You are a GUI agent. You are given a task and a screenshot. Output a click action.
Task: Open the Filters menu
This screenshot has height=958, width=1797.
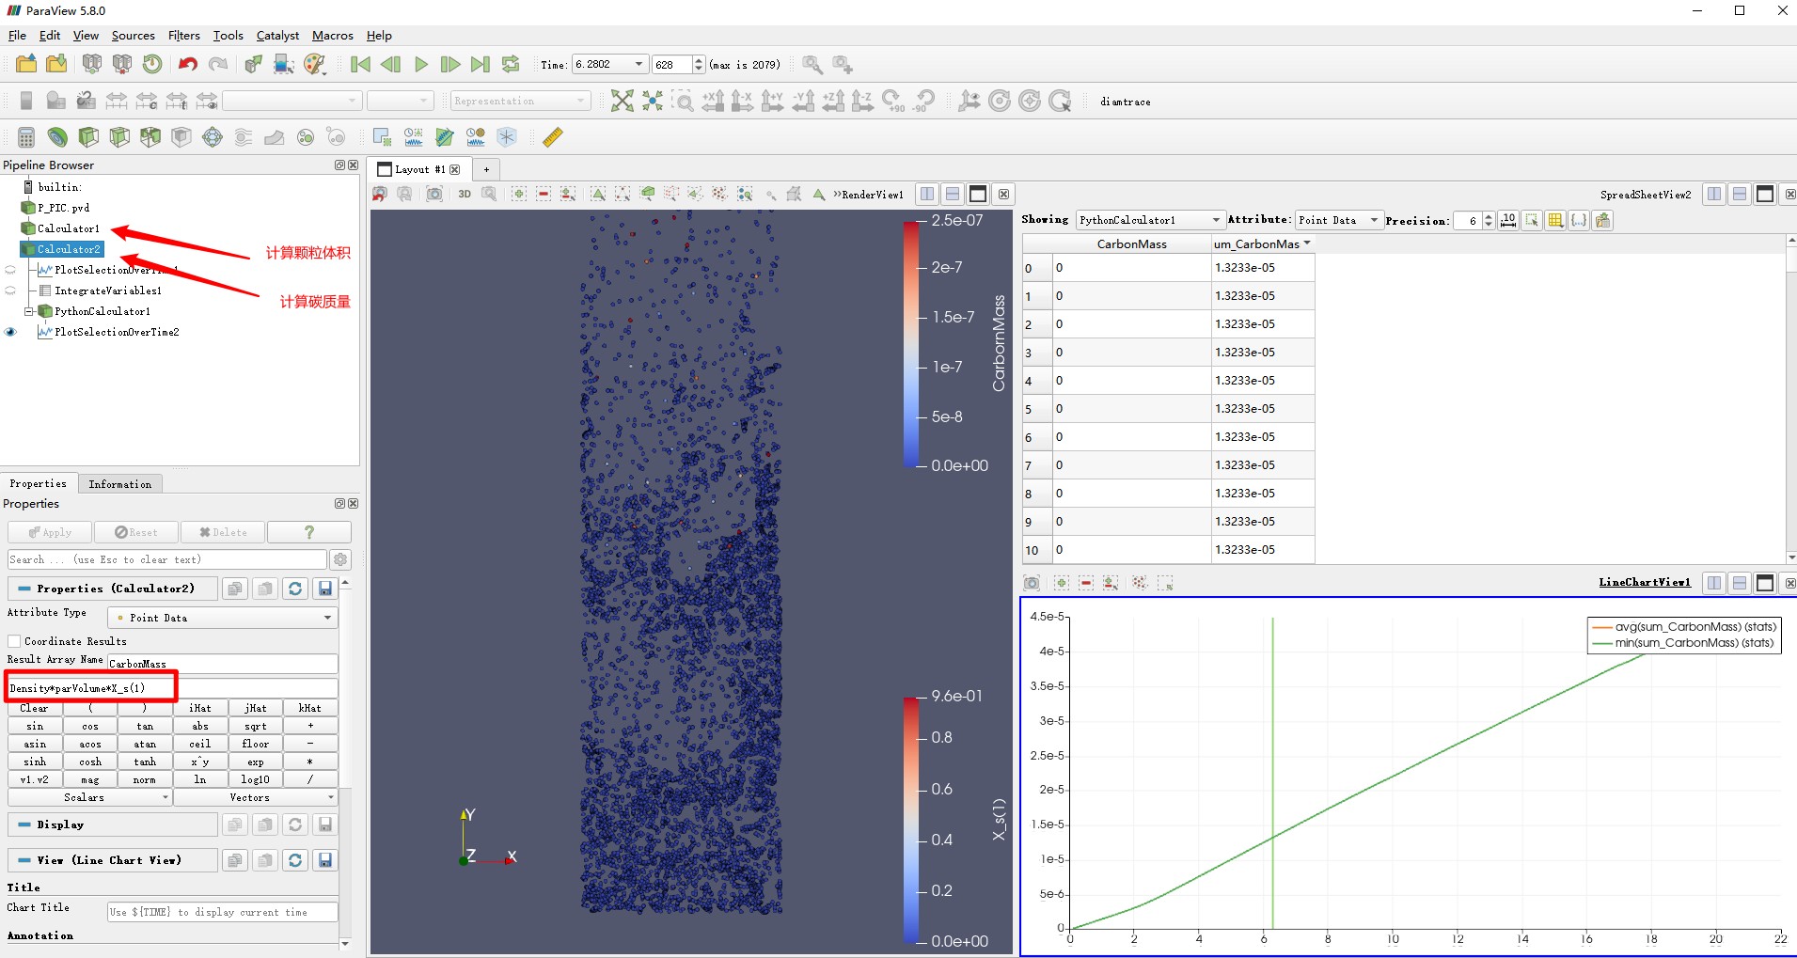click(x=183, y=36)
